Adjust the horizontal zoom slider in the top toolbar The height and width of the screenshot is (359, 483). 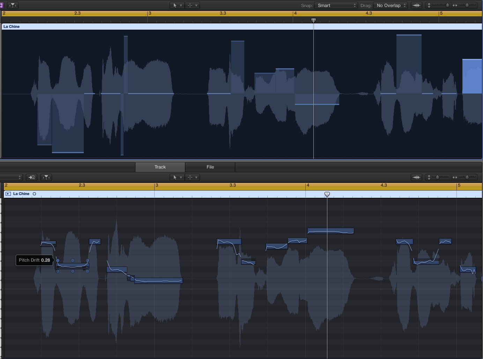pyautogui.click(x=468, y=5)
